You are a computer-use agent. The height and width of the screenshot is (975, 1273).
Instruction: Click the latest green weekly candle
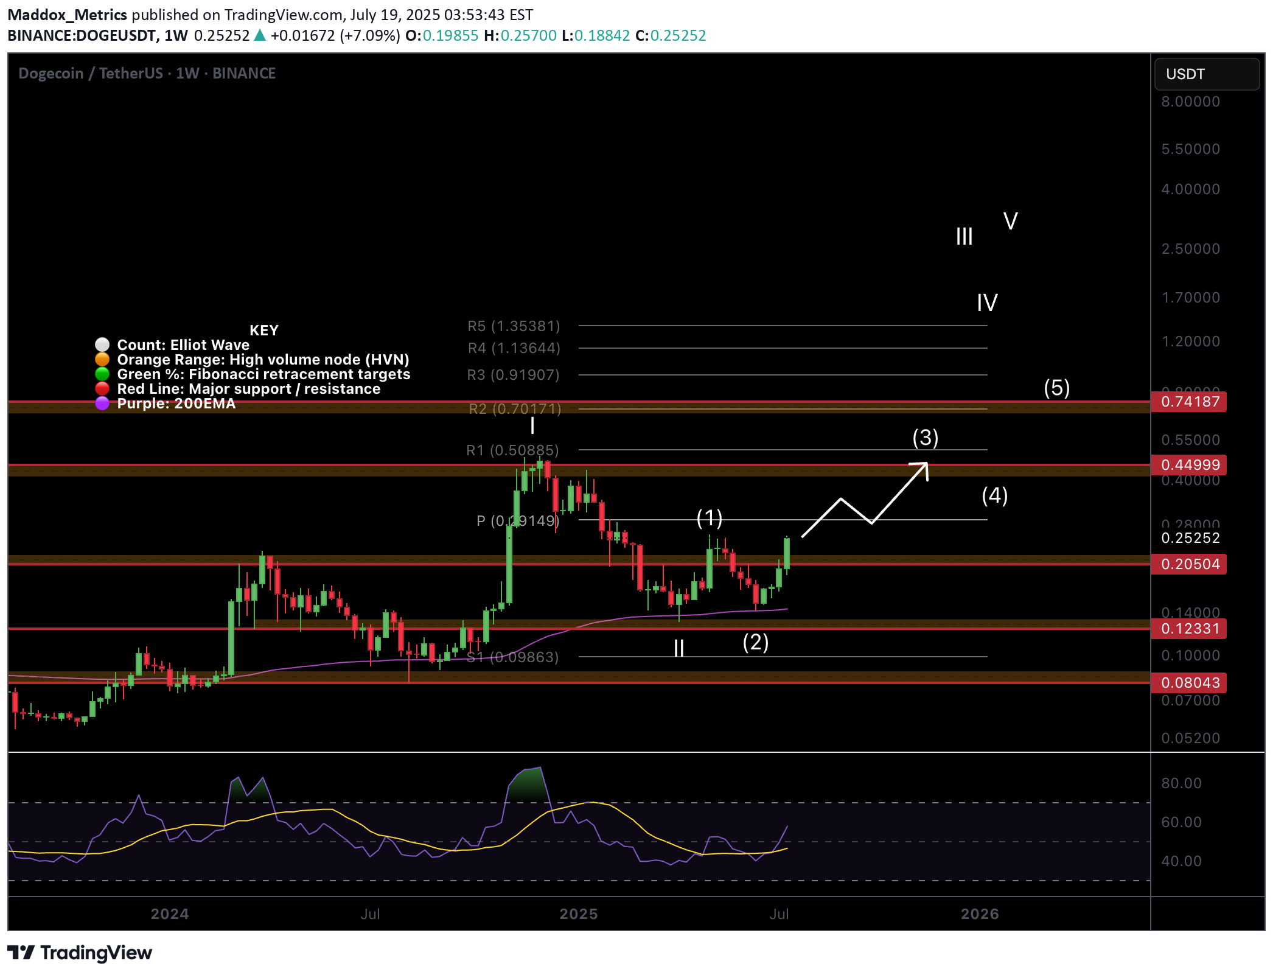787,553
